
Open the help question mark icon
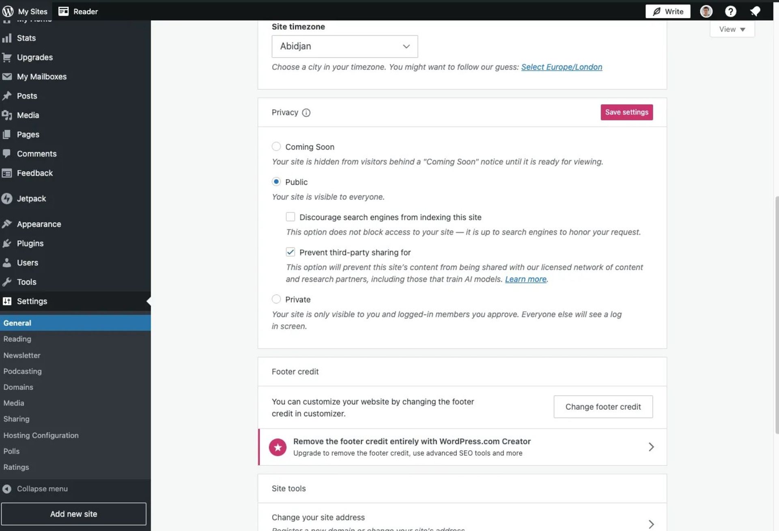[730, 11]
